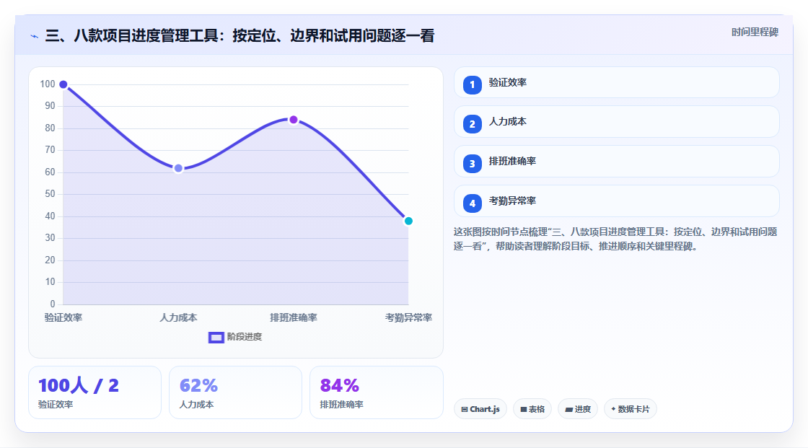
Task: Click the 阶段进度 legend label
Action: [x=245, y=337]
